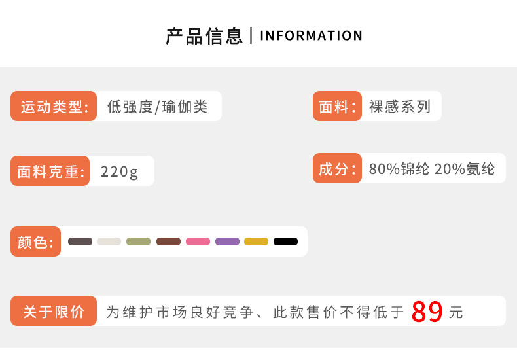Click the 关于限价 orange label
This screenshot has width=517, height=358.
click(x=54, y=312)
